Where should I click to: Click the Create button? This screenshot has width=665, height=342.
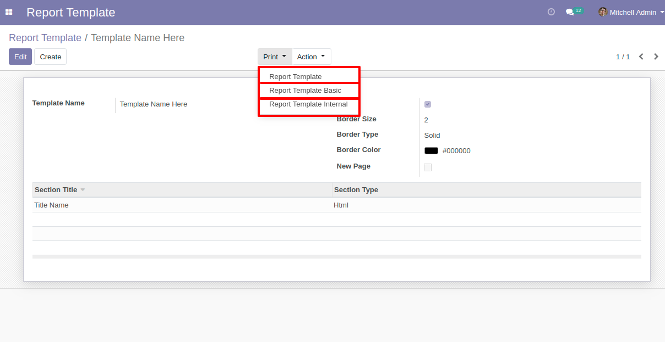coord(51,57)
